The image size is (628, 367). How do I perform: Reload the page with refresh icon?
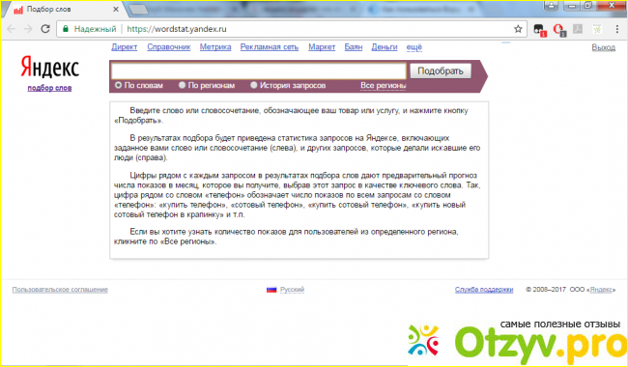coord(45,29)
